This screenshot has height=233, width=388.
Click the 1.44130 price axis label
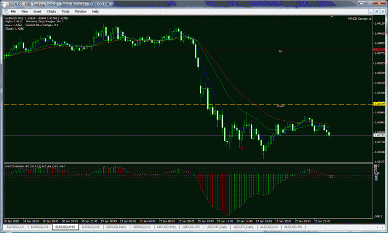point(379,24)
